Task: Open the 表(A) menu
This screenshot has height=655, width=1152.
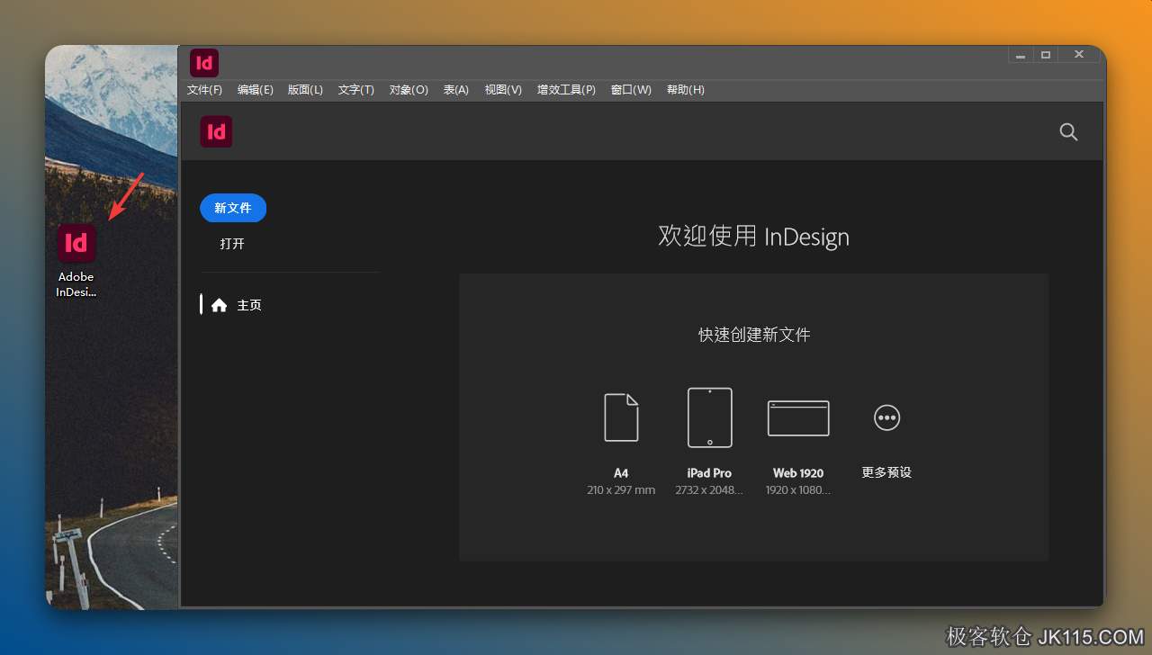Action: [x=456, y=90]
